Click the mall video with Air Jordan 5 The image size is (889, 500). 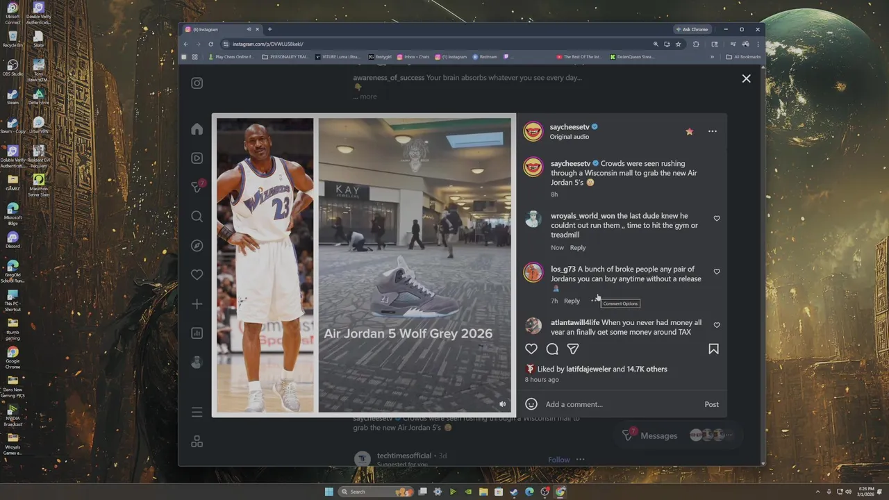[415, 265]
